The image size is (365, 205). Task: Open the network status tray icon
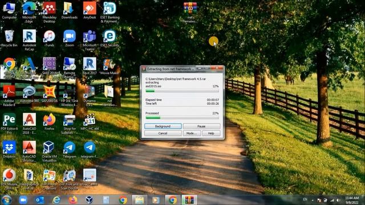click(332, 200)
